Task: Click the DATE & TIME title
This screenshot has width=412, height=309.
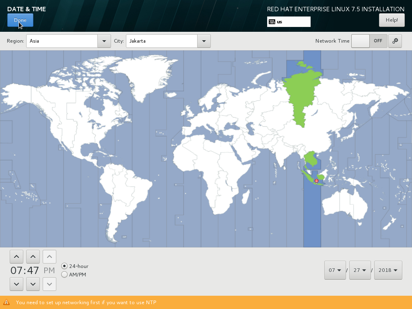Action: tap(27, 9)
